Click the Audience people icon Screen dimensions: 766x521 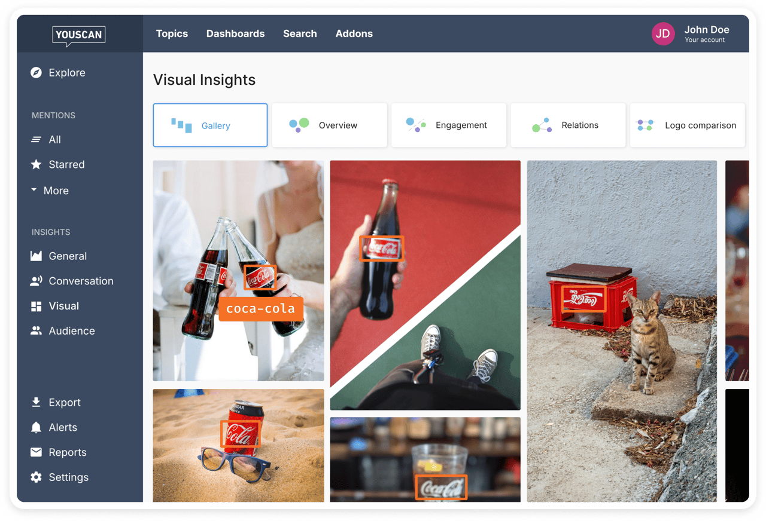37,330
